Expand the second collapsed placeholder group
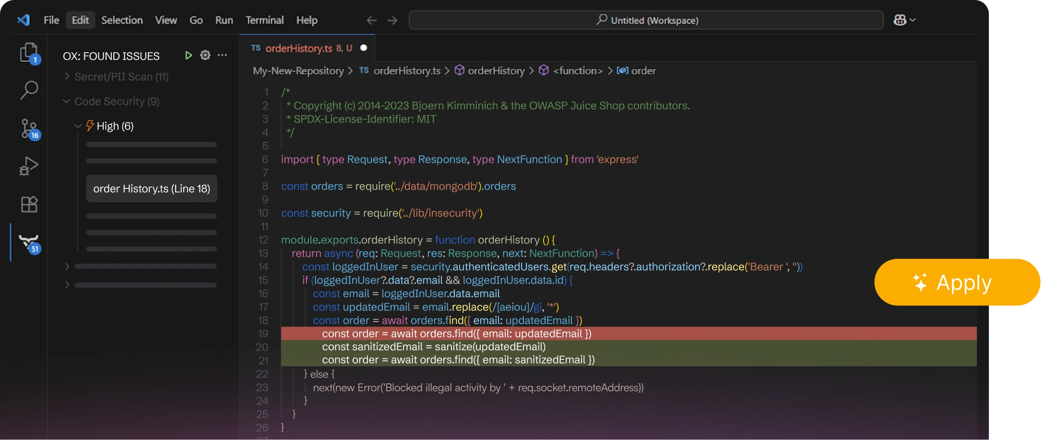1044x440 pixels. tap(67, 285)
